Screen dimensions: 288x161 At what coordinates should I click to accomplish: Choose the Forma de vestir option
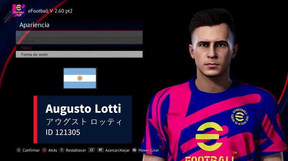79,54
